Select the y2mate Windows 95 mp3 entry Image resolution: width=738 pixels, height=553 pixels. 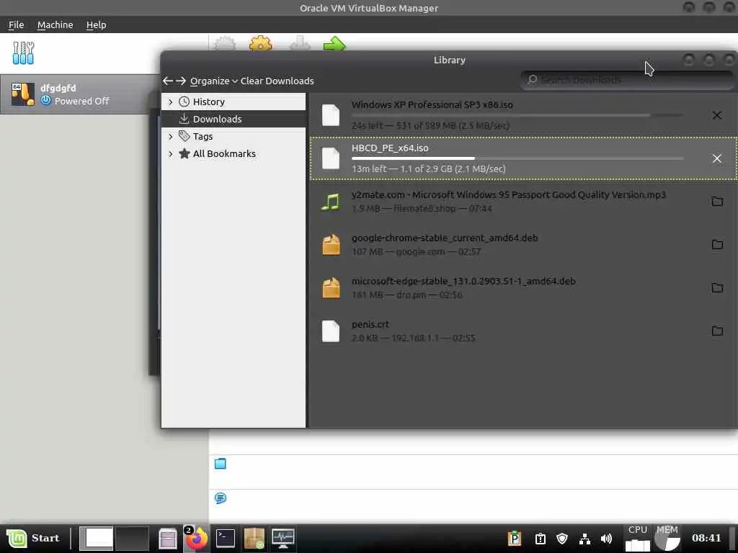pyautogui.click(x=523, y=202)
